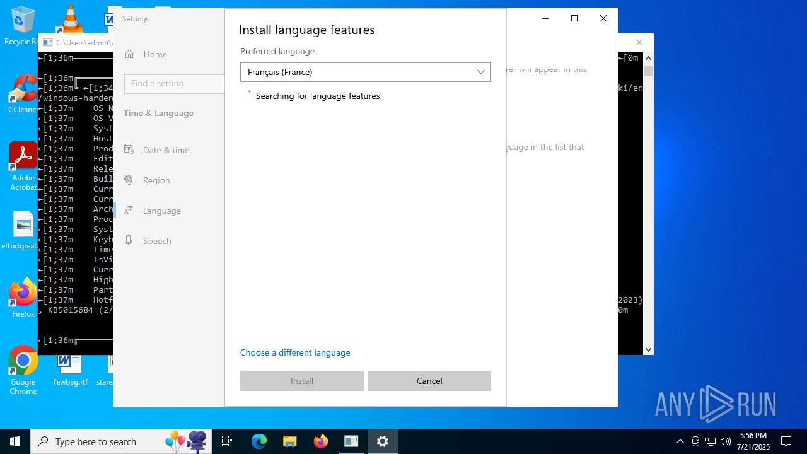
Task: Select the fewbag.rtf desktop file
Action: [70, 370]
